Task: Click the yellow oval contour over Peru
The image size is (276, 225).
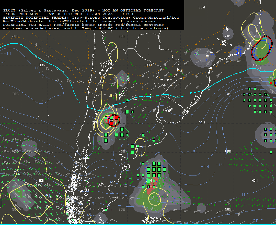Action: click(x=112, y=52)
